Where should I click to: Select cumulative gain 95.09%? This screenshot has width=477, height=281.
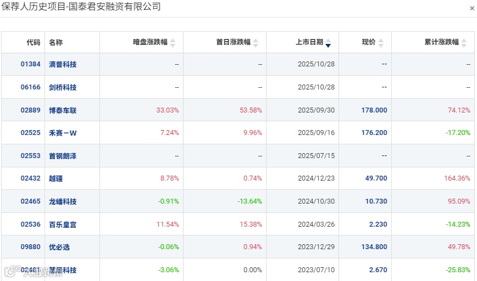click(459, 201)
